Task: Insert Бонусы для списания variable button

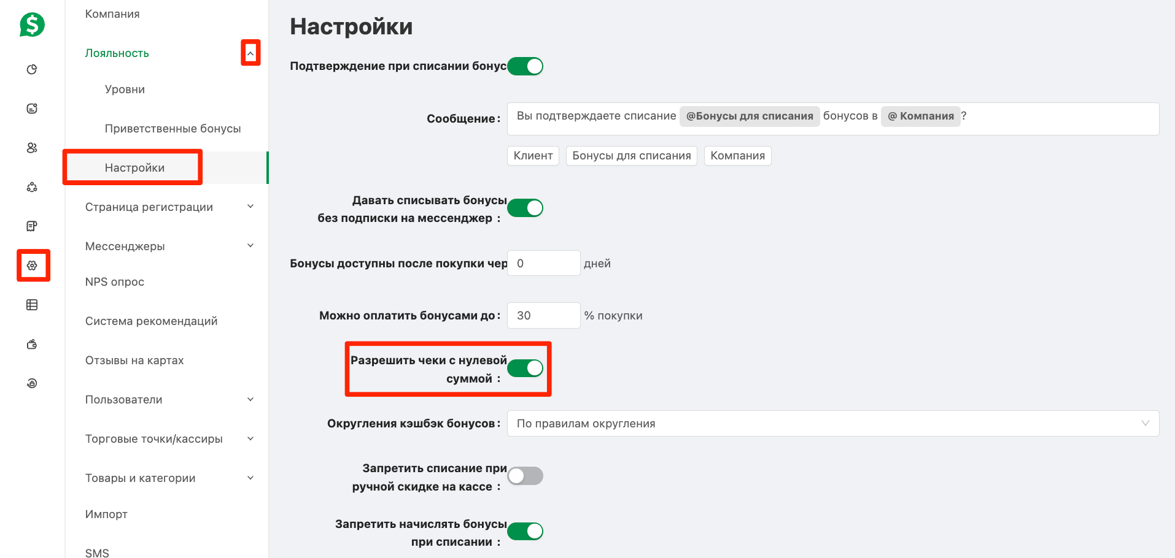Action: [632, 156]
